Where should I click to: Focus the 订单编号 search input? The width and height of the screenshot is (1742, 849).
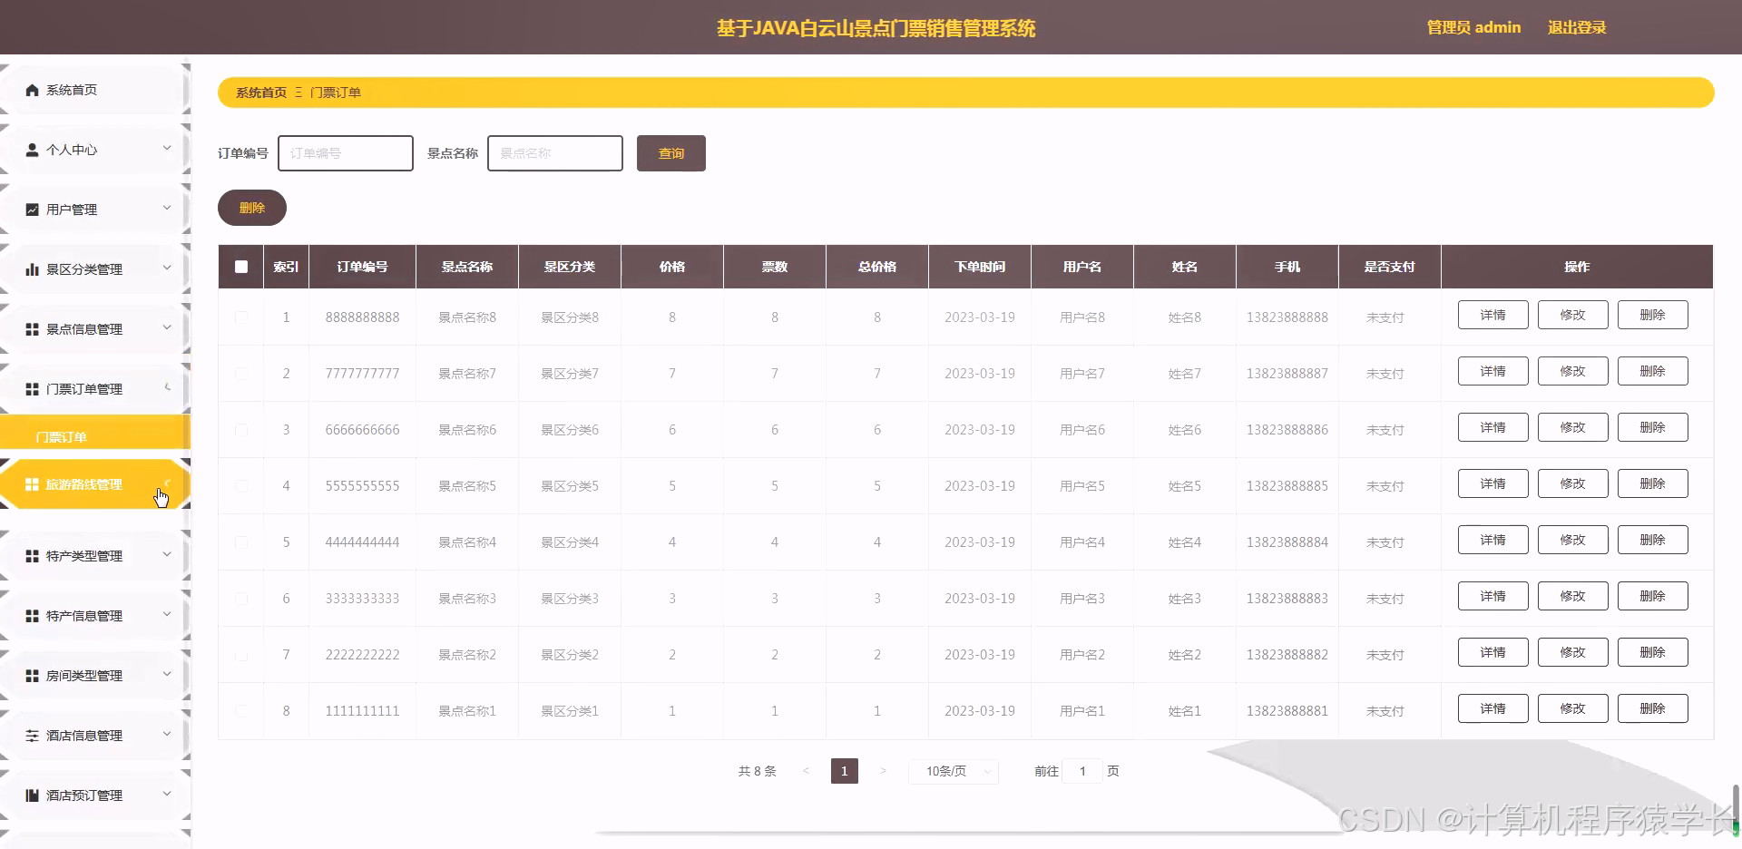point(346,153)
